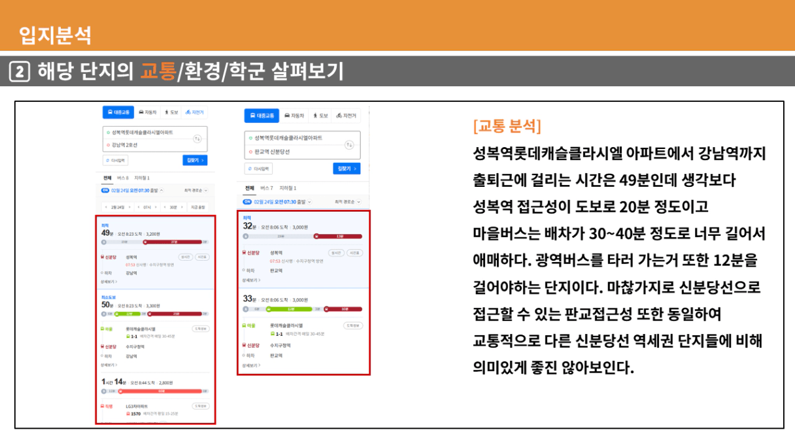Select 자동차 tab in Pangyo route panel
The image size is (795, 447).
[x=294, y=116]
